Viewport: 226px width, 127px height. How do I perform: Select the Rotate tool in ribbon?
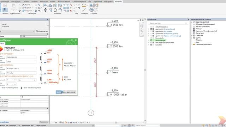55,10
